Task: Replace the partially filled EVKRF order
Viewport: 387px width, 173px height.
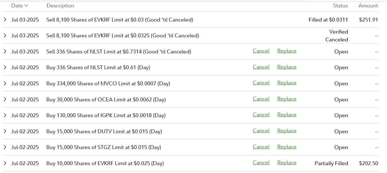Action: [287, 163]
